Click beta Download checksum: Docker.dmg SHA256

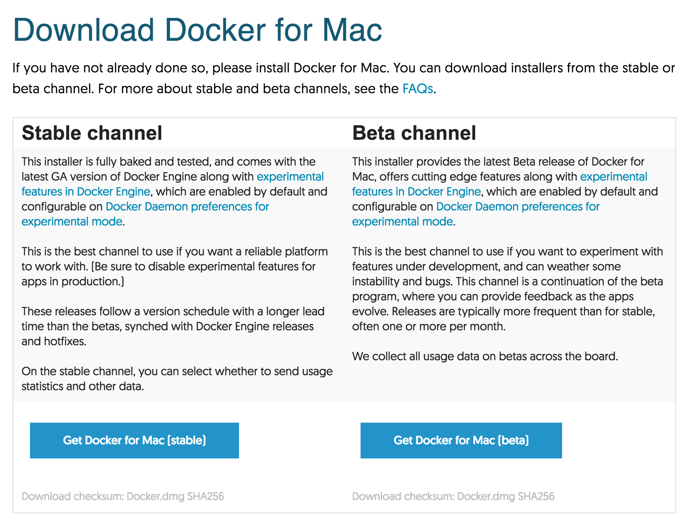[x=453, y=496]
